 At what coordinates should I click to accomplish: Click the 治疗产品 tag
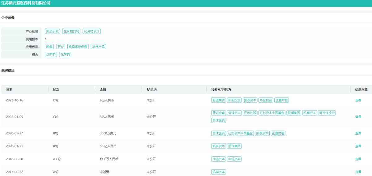click(99, 47)
